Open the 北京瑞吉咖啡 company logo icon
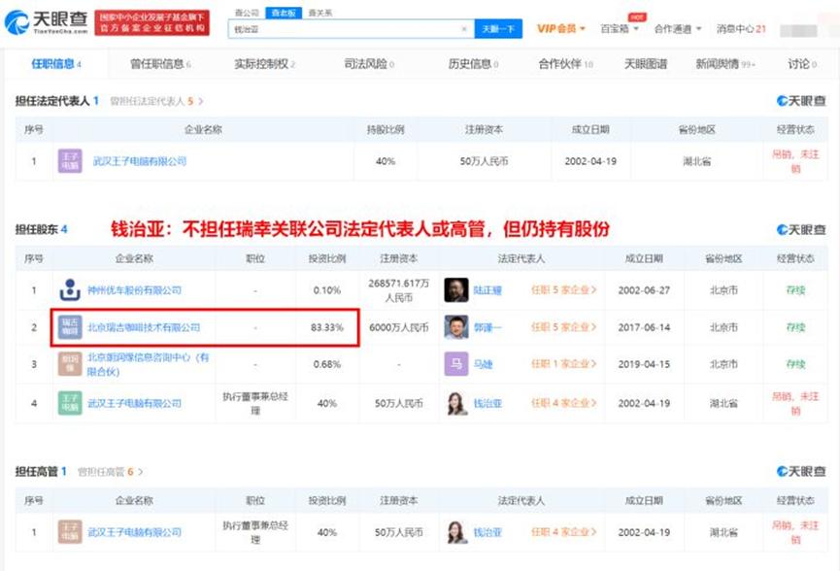840x571 pixels. 70,327
